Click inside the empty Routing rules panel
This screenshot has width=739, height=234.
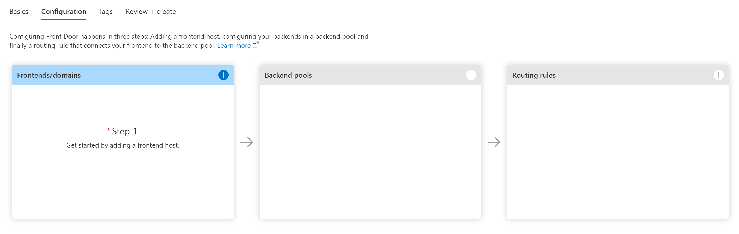(x=618, y=152)
